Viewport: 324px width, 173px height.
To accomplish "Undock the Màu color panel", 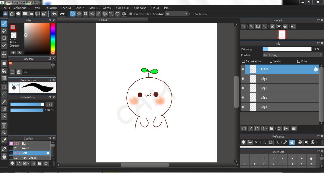I will (50, 20).
